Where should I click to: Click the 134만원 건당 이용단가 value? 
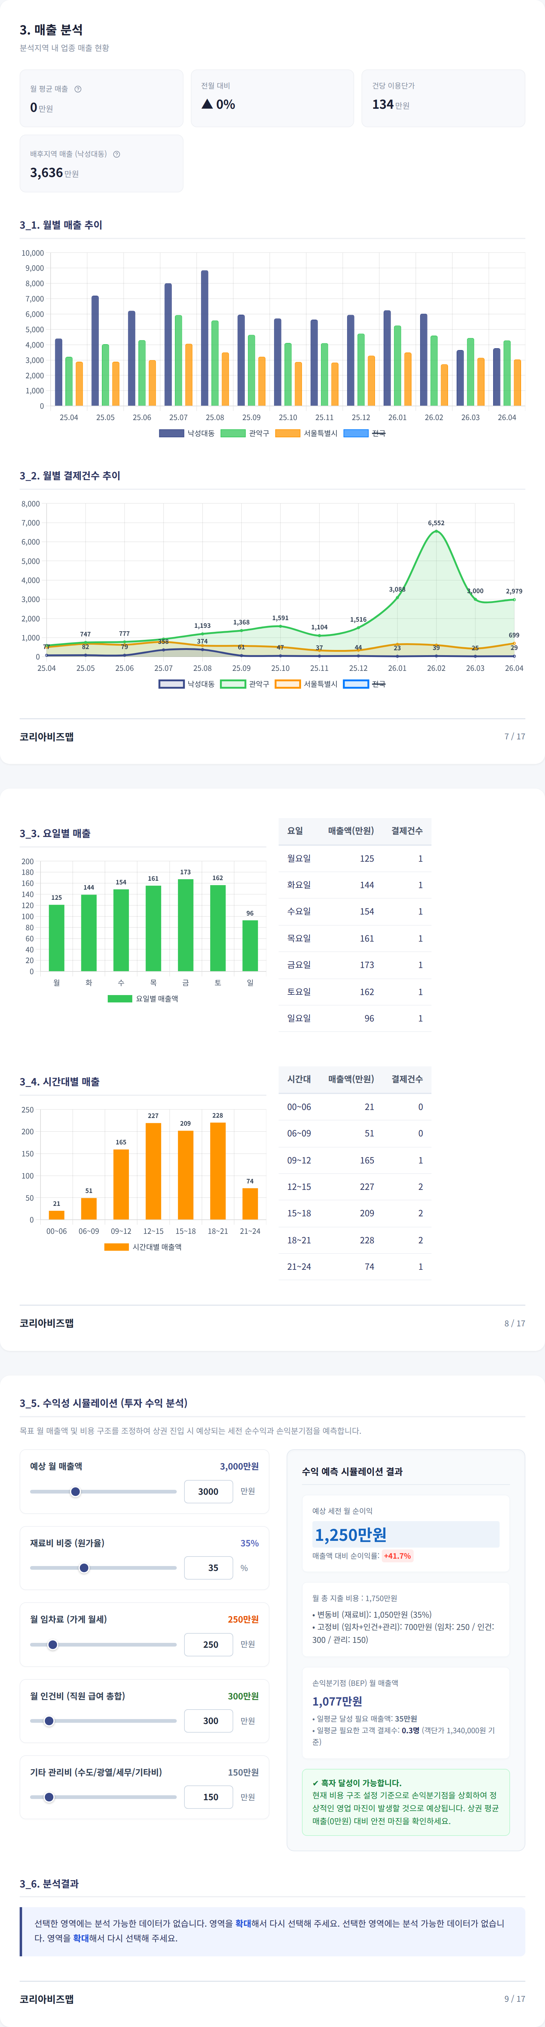pos(391,105)
